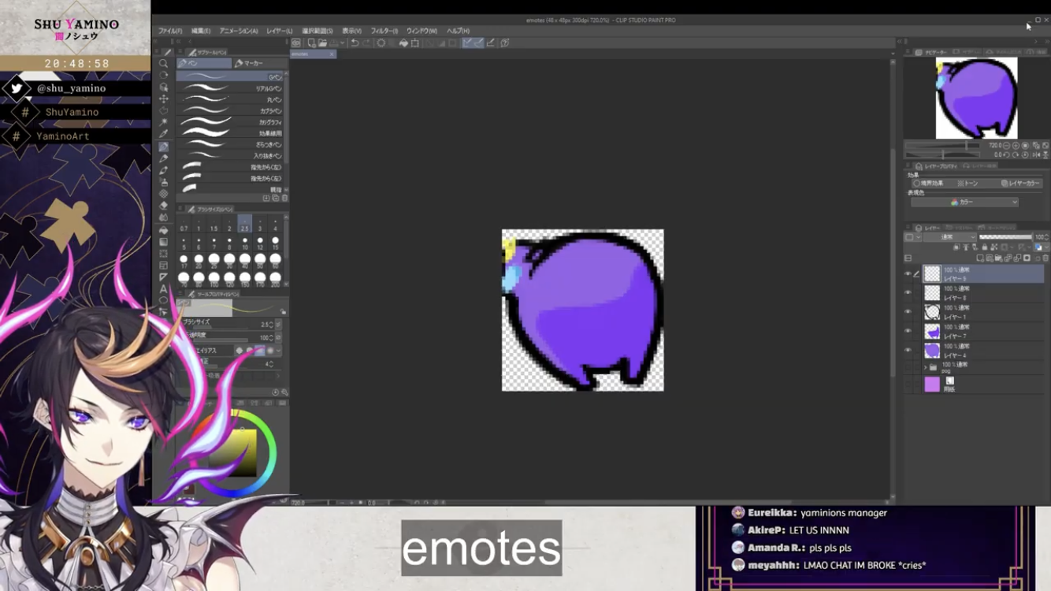
Task: Toggle snap to special ruler in command bar
Action: 479,43
